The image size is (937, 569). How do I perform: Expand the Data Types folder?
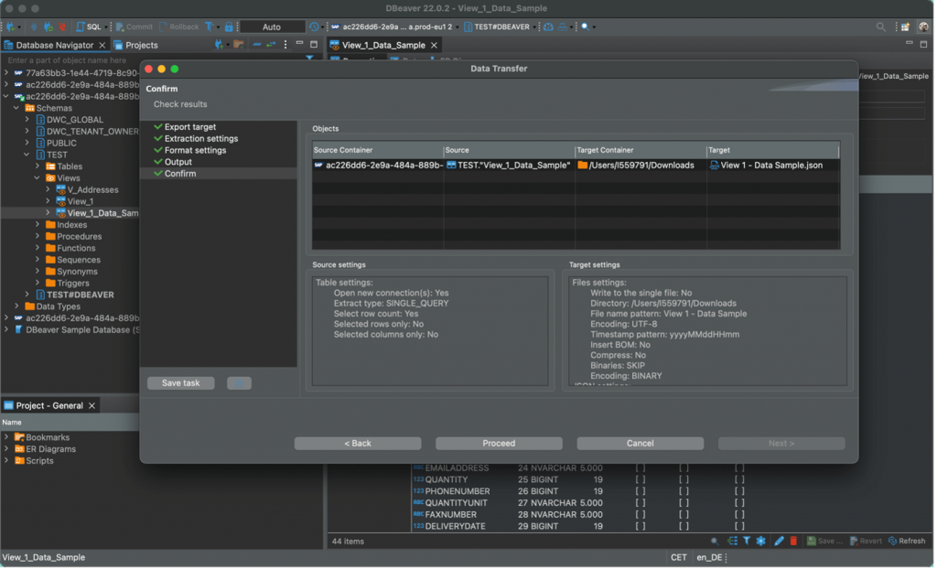[x=16, y=306]
